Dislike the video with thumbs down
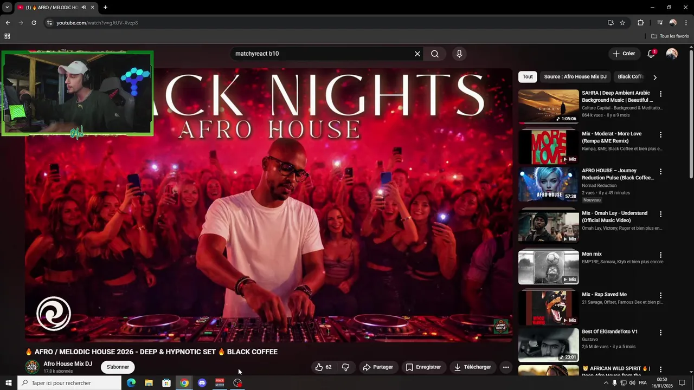Image resolution: width=694 pixels, height=390 pixels. [345, 367]
